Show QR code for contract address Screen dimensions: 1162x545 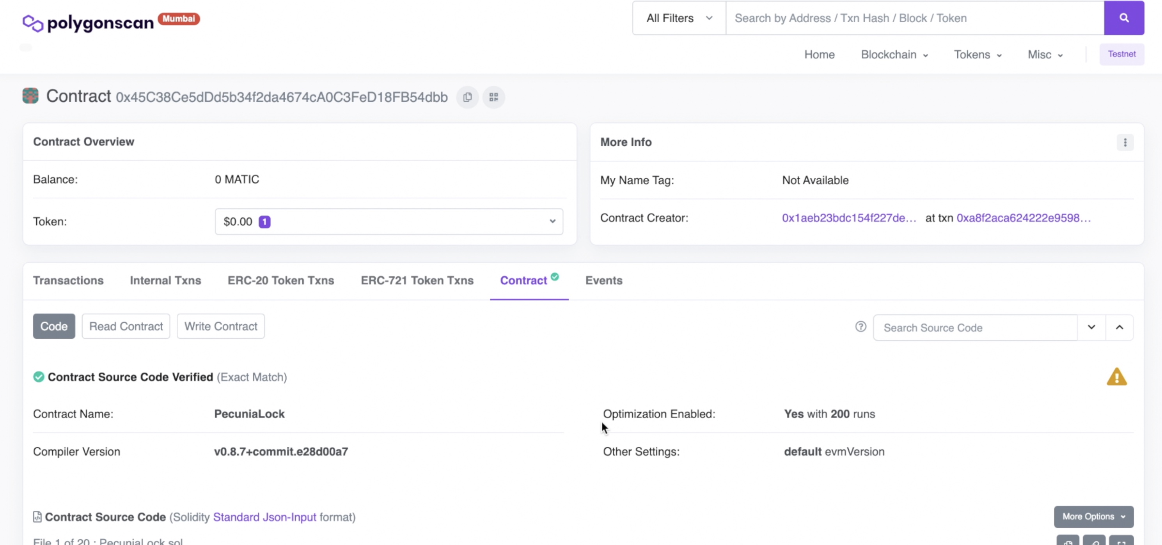493,97
